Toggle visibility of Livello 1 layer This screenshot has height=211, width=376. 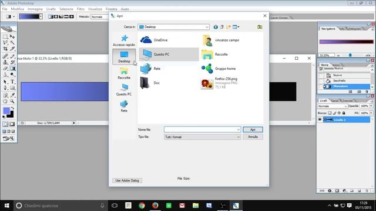click(320, 120)
